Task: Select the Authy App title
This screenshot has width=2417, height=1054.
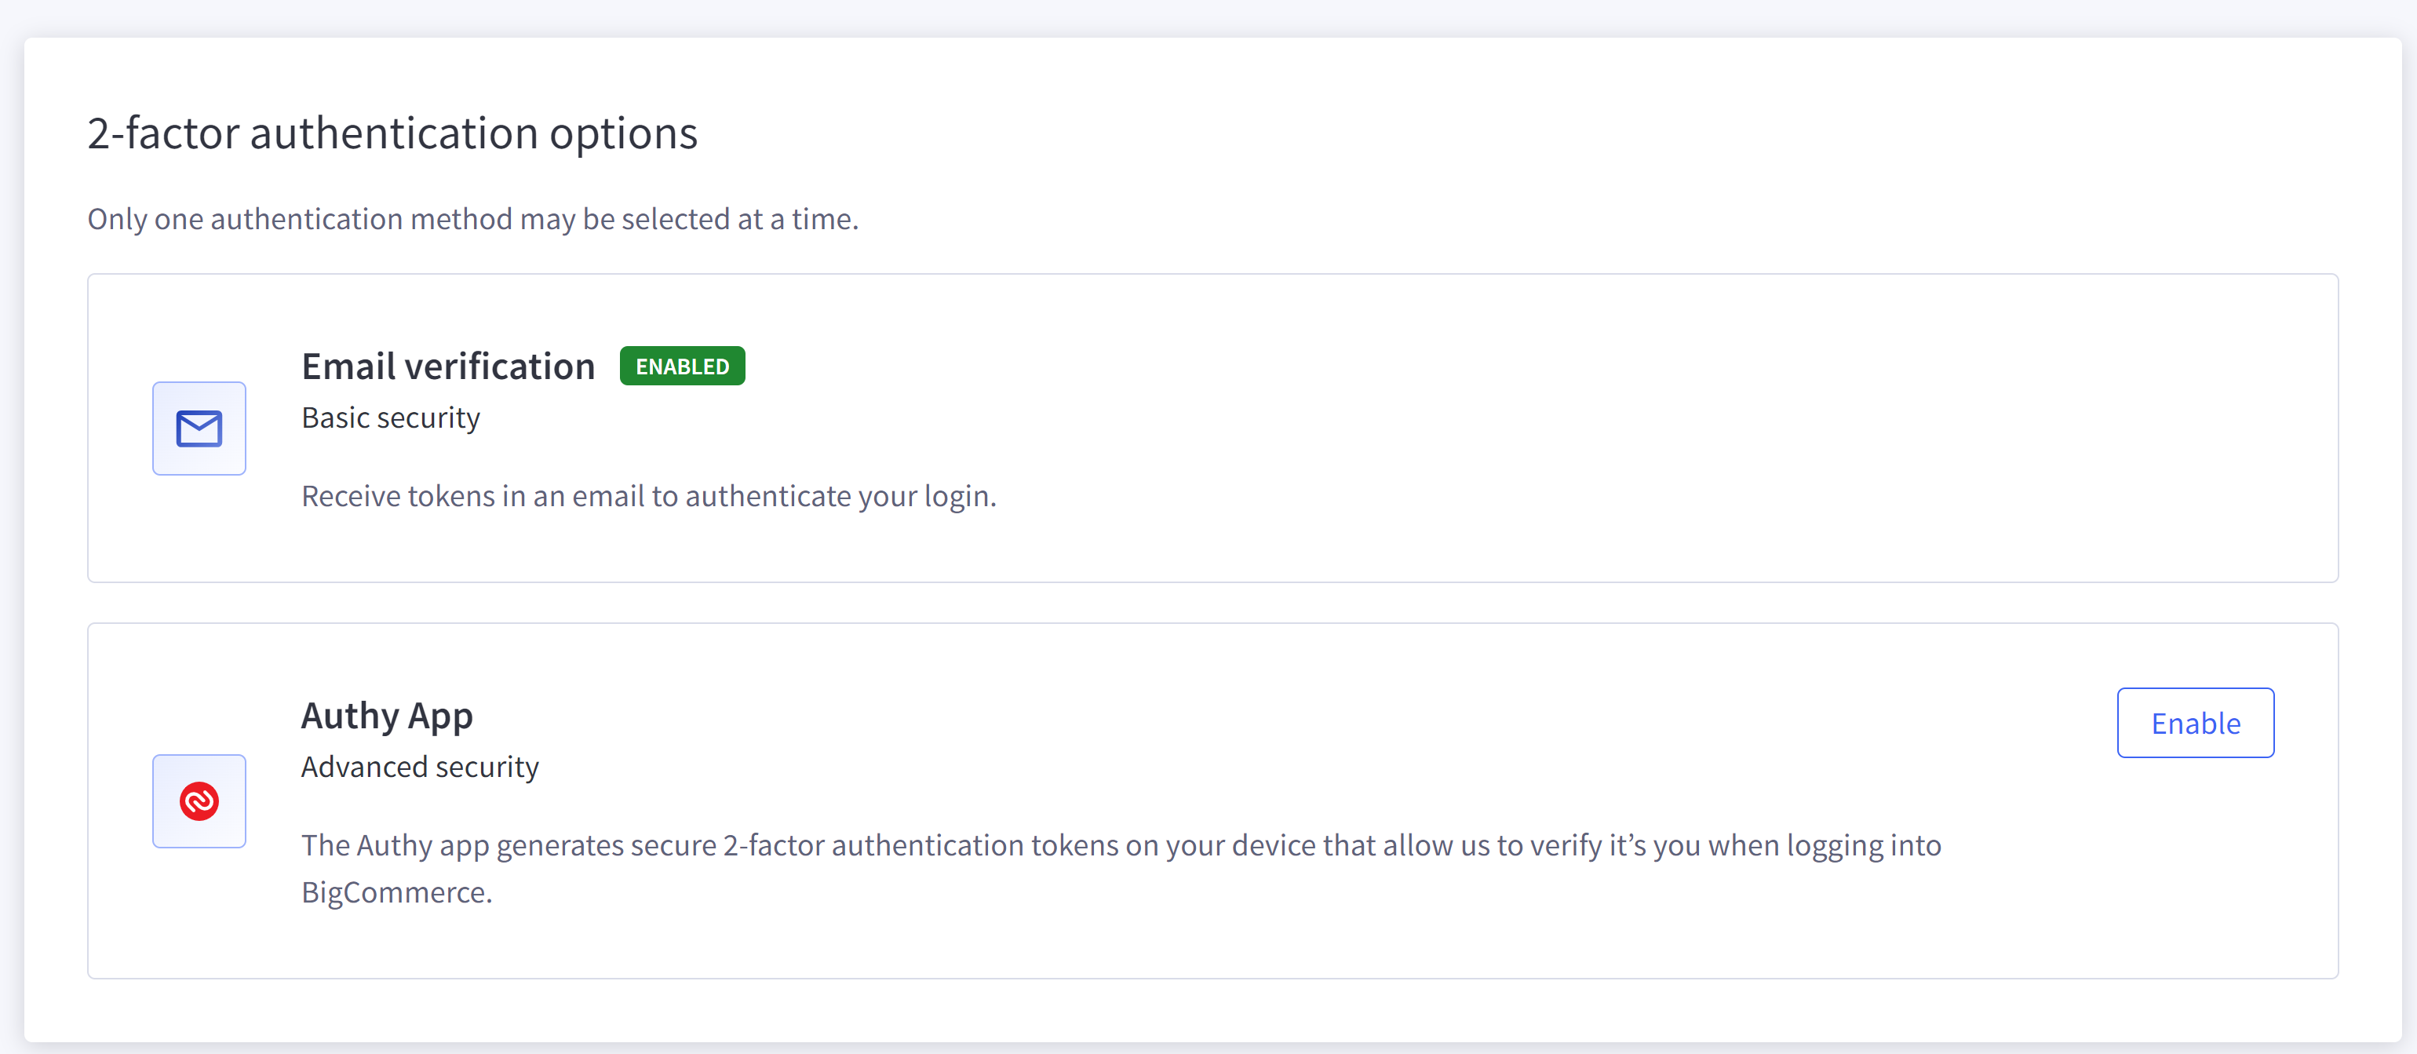Action: [387, 716]
